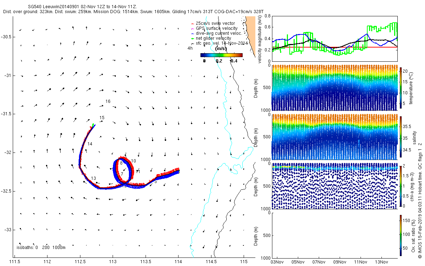Image resolution: width=425 pixels, height=266 pixels.
Task: Click legend entry 'sfc geo. vel. 14-Nov-2014'
Action: coord(222,43)
